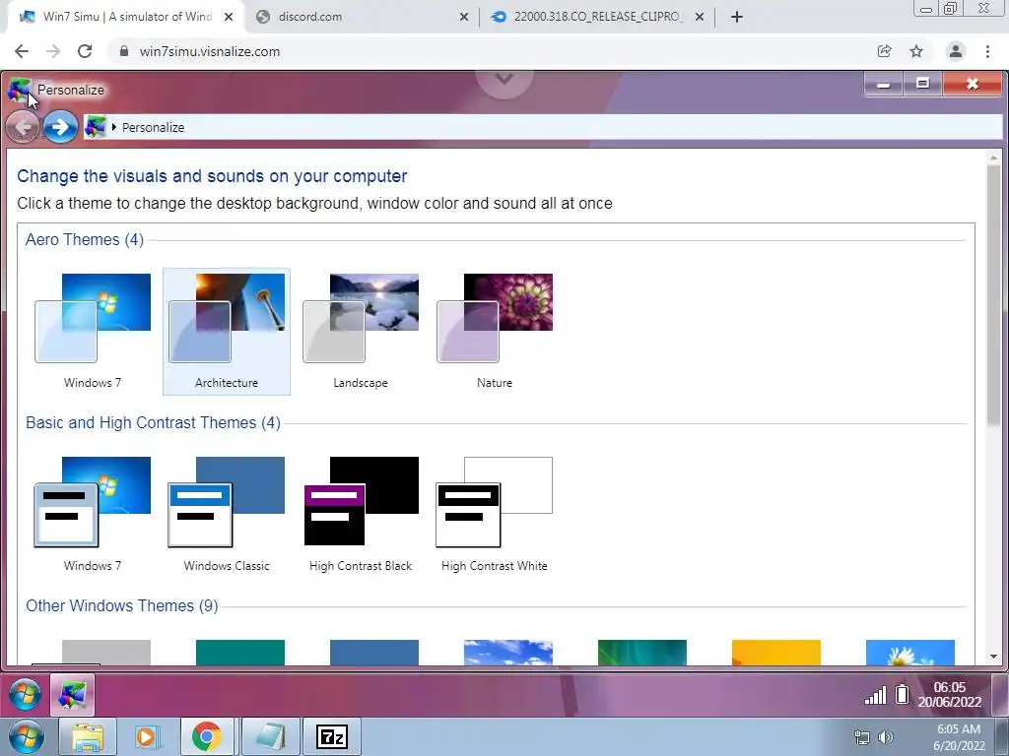Screen dimensions: 1009x756
Task: Launch Windows Media Player from host taskbar
Action: coord(146,736)
